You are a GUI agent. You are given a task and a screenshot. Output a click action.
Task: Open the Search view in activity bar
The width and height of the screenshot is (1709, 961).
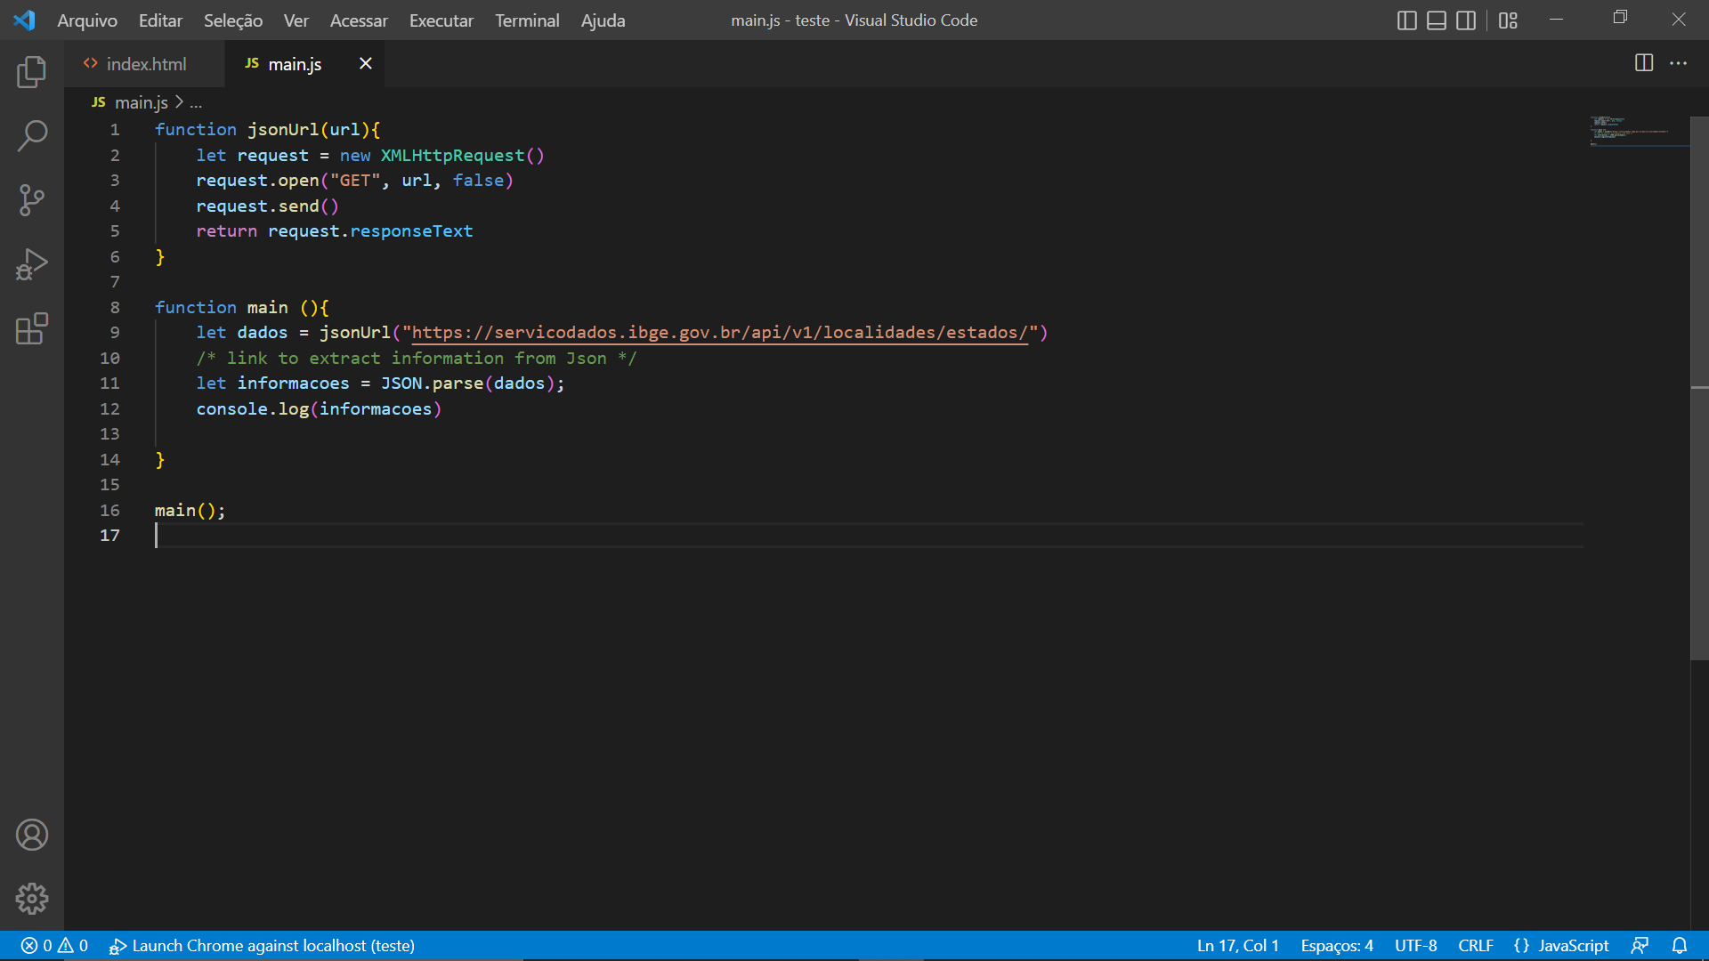coord(32,136)
